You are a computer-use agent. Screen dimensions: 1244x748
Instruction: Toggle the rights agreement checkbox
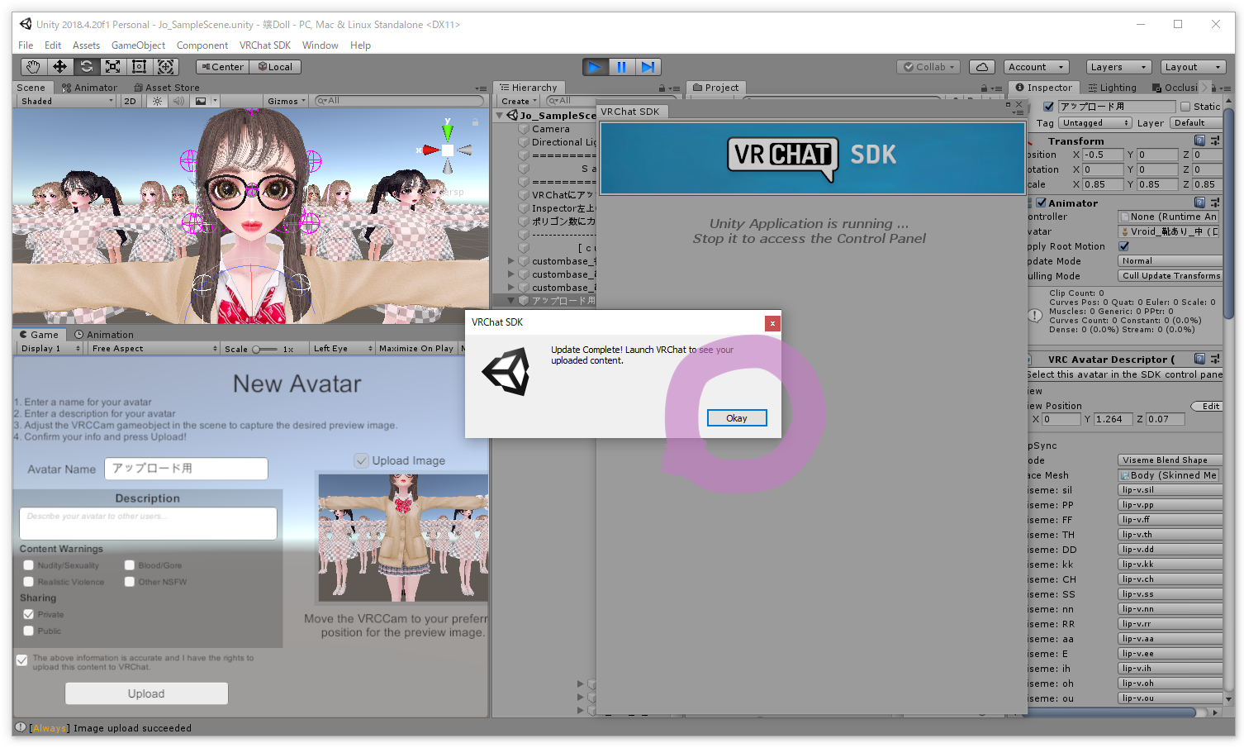(x=22, y=660)
